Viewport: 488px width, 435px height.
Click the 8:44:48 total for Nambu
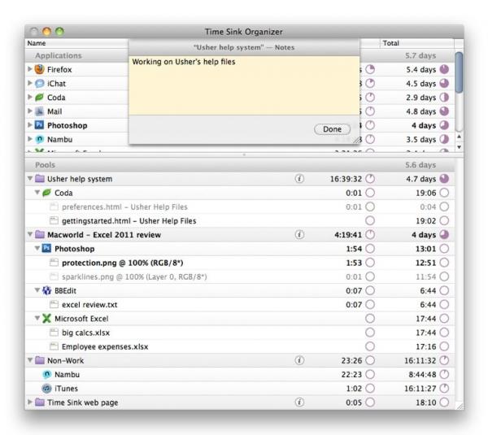click(x=422, y=374)
